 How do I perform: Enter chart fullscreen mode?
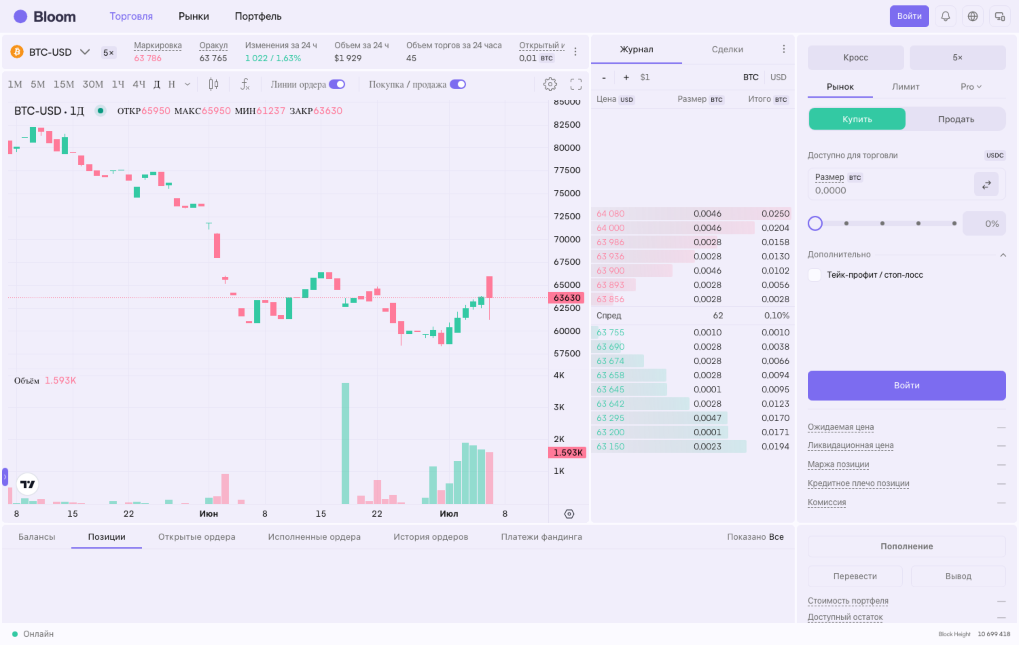pyautogui.click(x=575, y=84)
